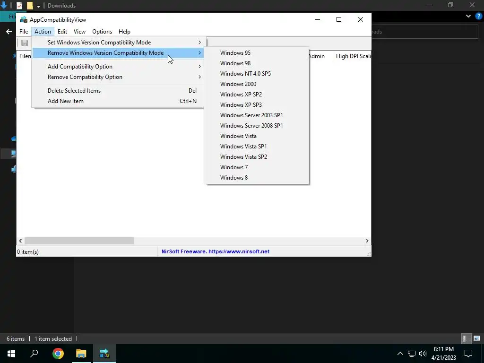Click the Admin column header

pyautogui.click(x=320, y=56)
